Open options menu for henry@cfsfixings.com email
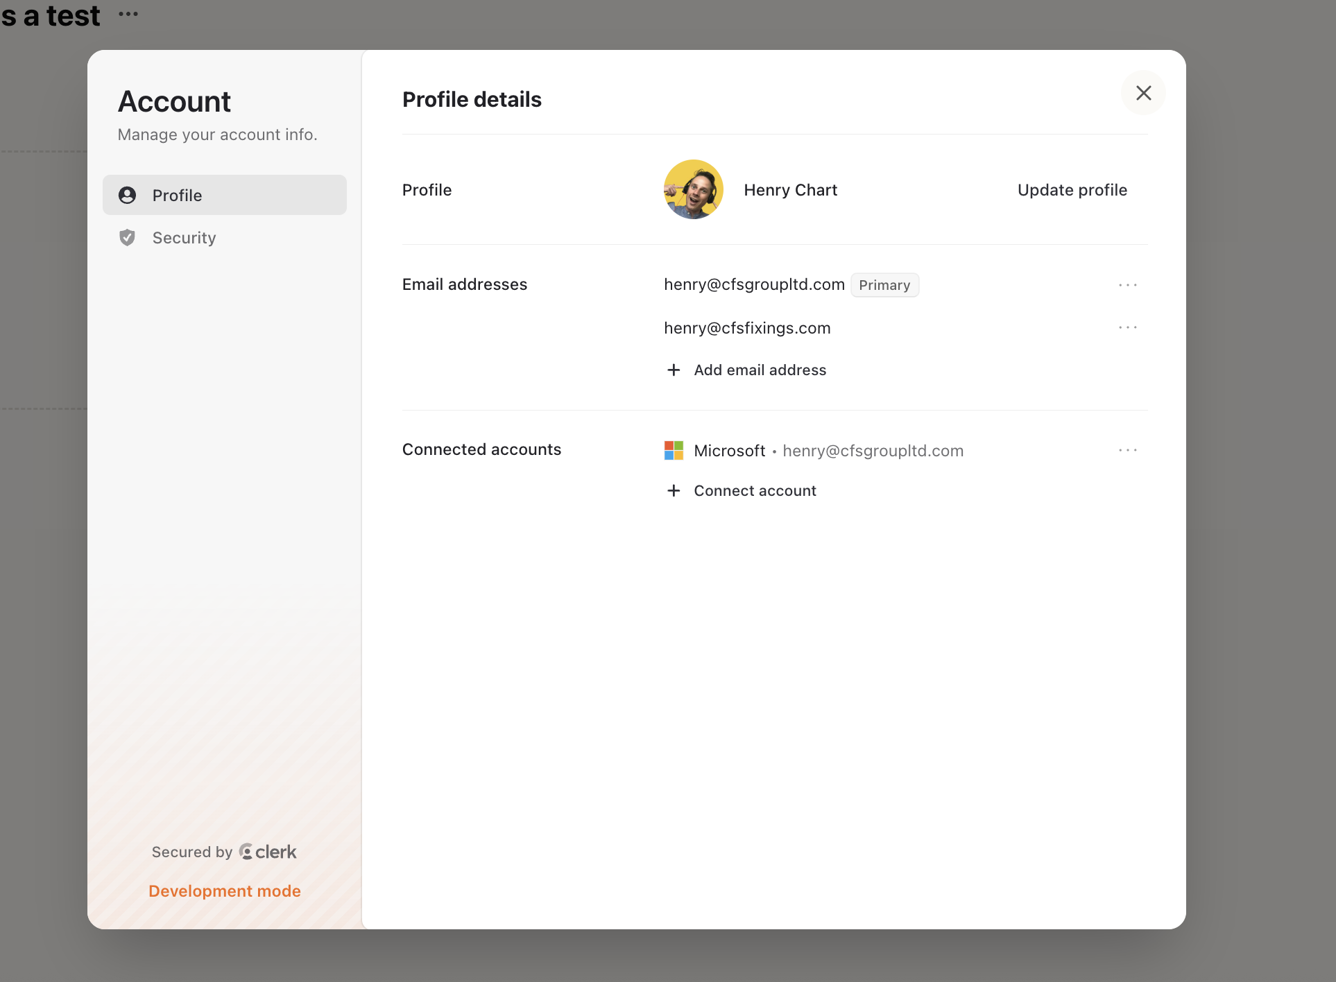Image resolution: width=1336 pixels, height=982 pixels. point(1127,327)
